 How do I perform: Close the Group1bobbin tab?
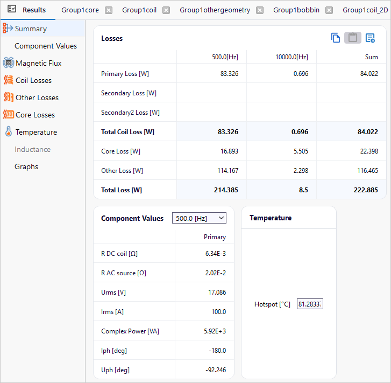point(329,10)
